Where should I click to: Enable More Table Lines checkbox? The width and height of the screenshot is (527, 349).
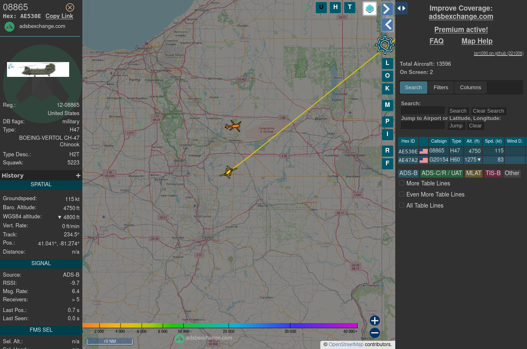[x=402, y=183]
